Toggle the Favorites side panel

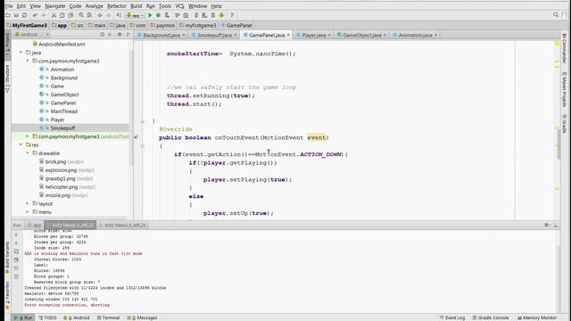click(8, 294)
